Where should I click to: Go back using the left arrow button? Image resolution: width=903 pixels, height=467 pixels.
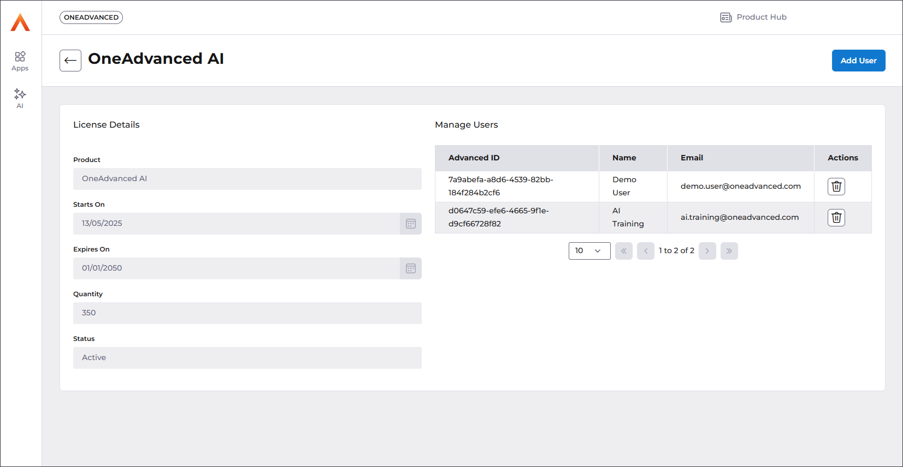click(70, 61)
